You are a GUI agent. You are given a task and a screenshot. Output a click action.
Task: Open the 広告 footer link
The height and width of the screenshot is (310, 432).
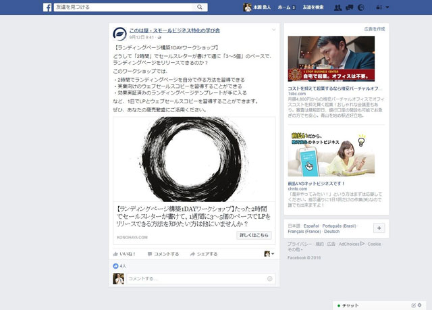(x=331, y=244)
